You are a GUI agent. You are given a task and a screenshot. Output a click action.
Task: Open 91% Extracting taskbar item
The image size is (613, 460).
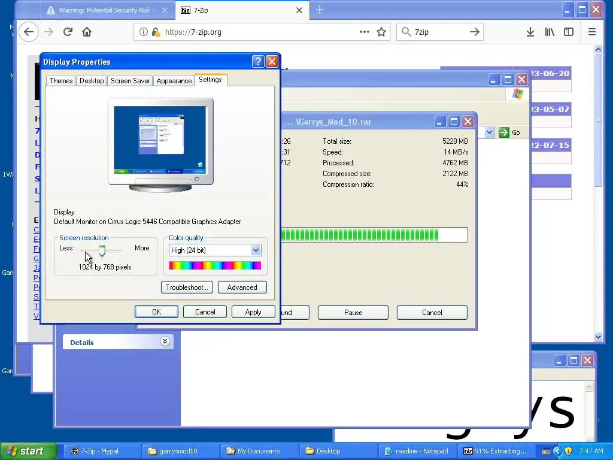[495, 451]
